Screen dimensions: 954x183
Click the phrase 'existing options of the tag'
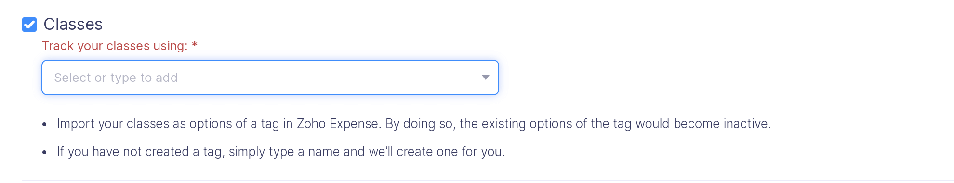tap(556, 124)
